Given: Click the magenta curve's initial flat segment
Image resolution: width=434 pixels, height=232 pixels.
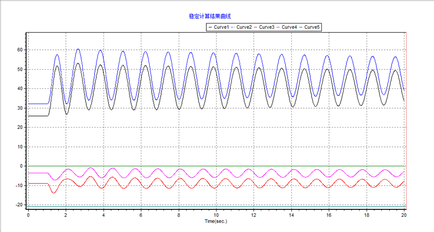Looking at the screenshot, I should point(38,173).
